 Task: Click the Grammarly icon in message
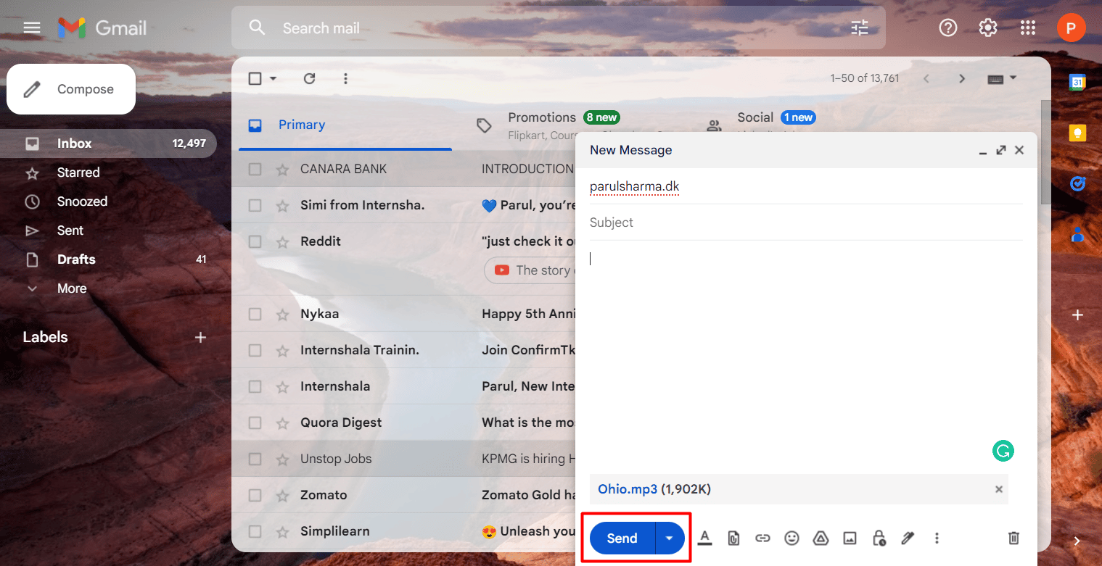tap(1003, 451)
